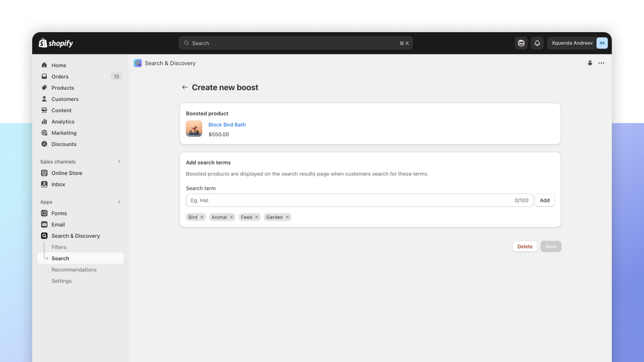The image size is (644, 362).
Task: Remove the Garden search term tag
Action: tap(287, 217)
